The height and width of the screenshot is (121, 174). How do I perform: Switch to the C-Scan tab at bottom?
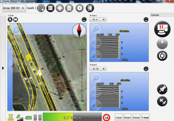pyautogui.click(x=119, y=117)
